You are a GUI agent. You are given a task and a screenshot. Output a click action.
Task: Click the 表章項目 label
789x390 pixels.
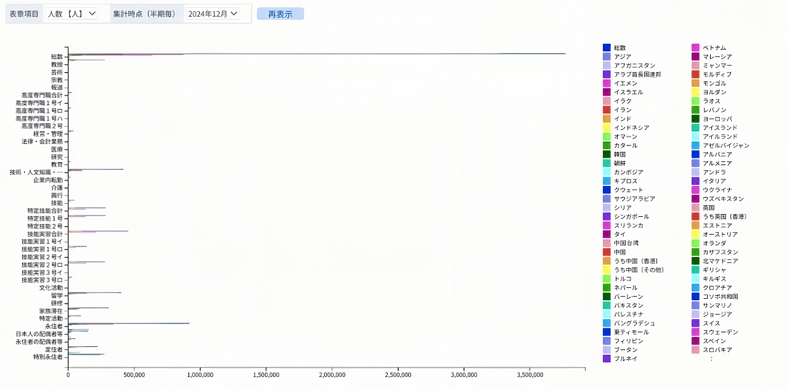pos(25,14)
